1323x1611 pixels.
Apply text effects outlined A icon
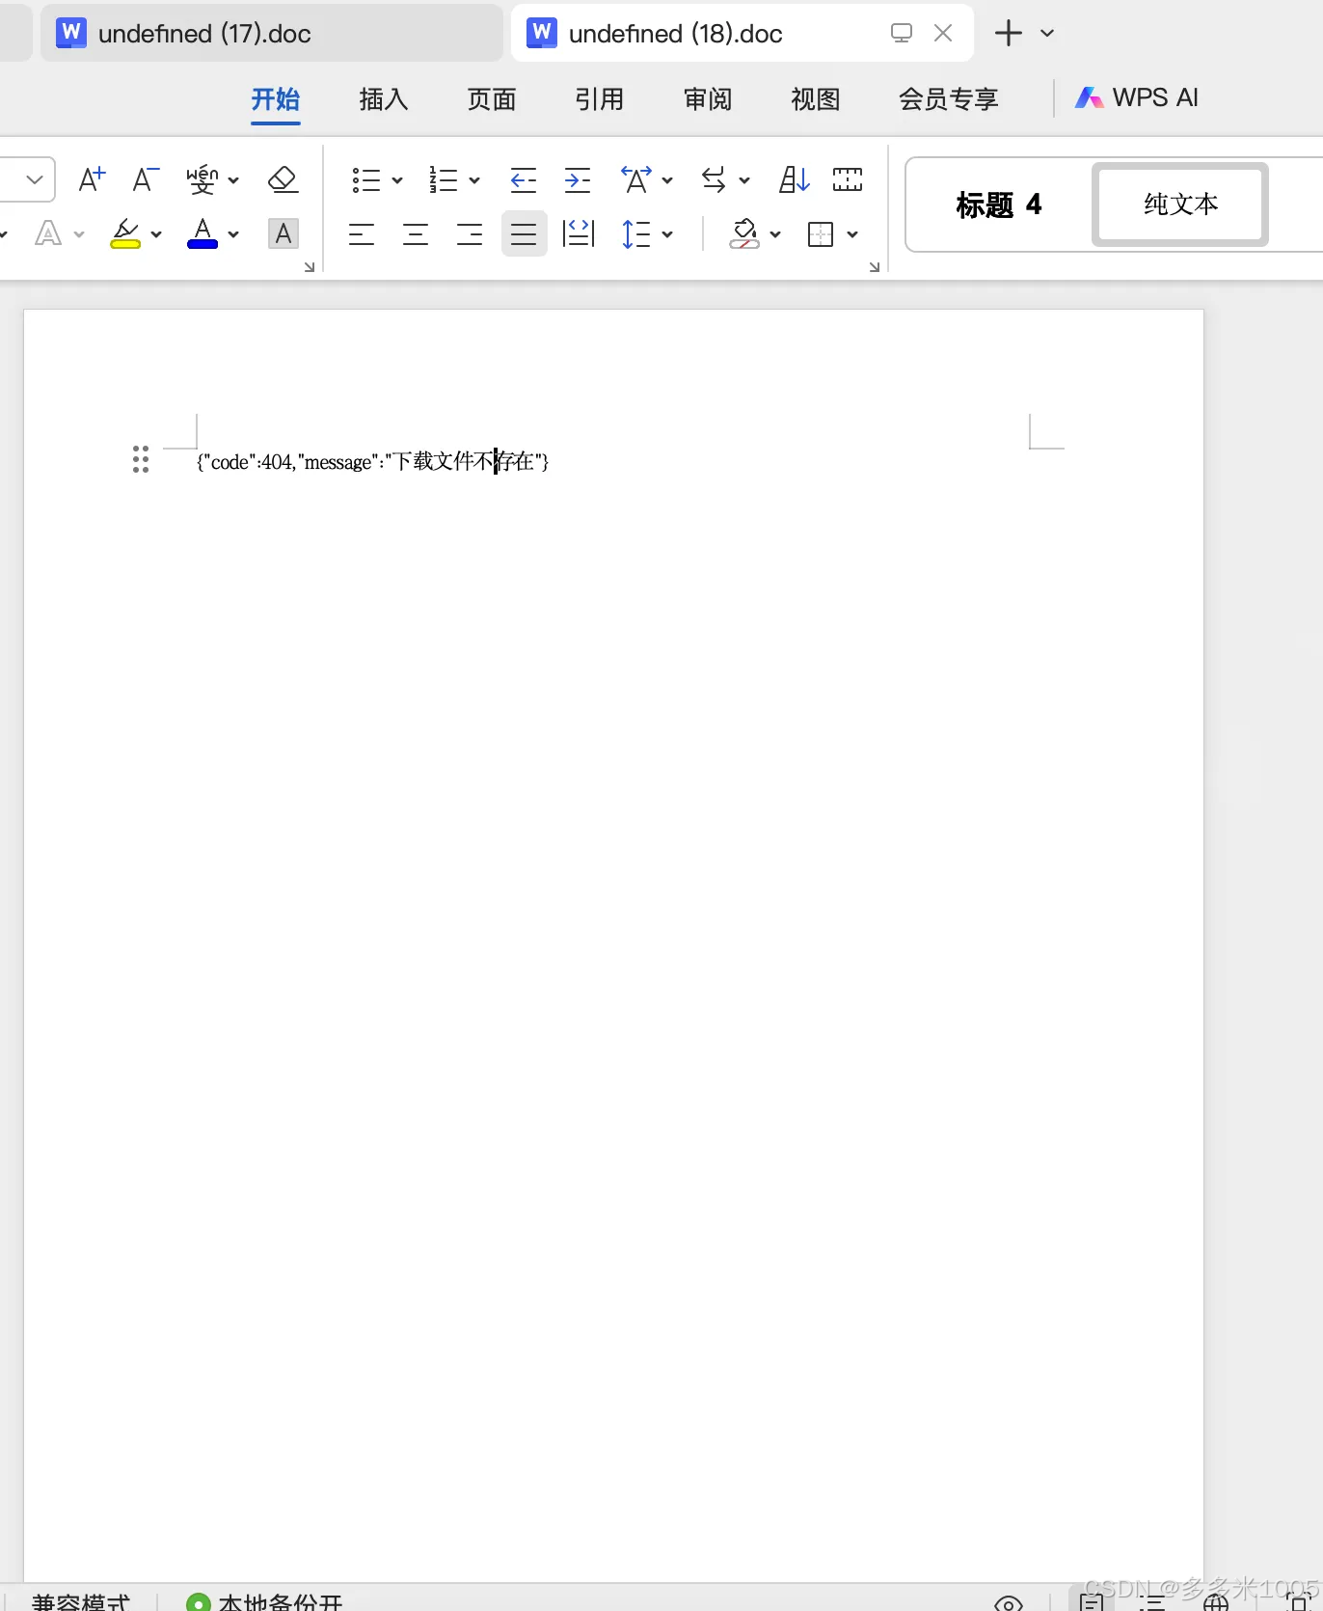click(48, 233)
